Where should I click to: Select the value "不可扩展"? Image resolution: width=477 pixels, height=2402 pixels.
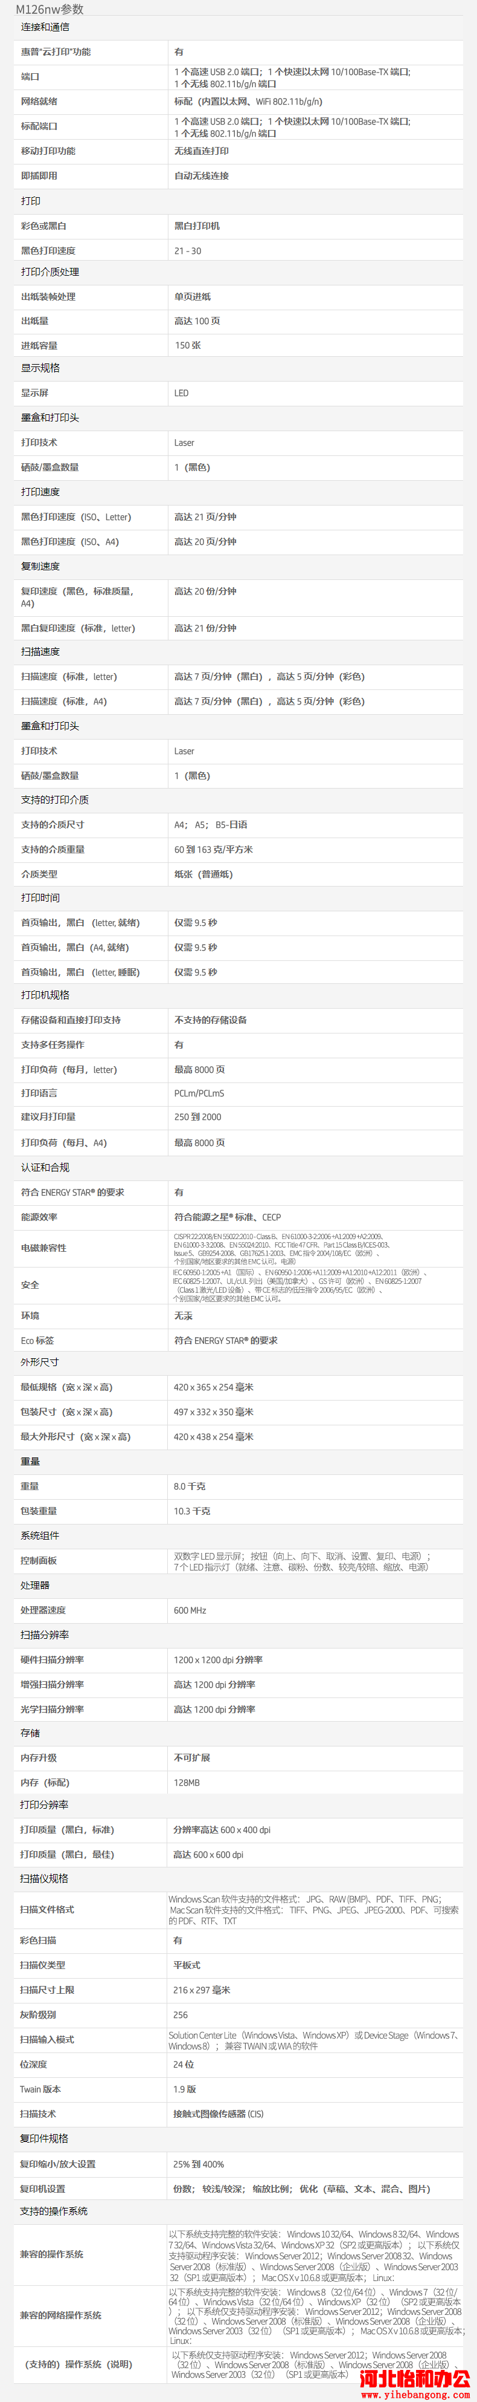point(192,1758)
